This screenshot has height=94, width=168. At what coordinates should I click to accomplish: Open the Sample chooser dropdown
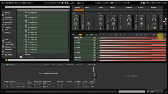pyautogui.click(x=17, y=83)
